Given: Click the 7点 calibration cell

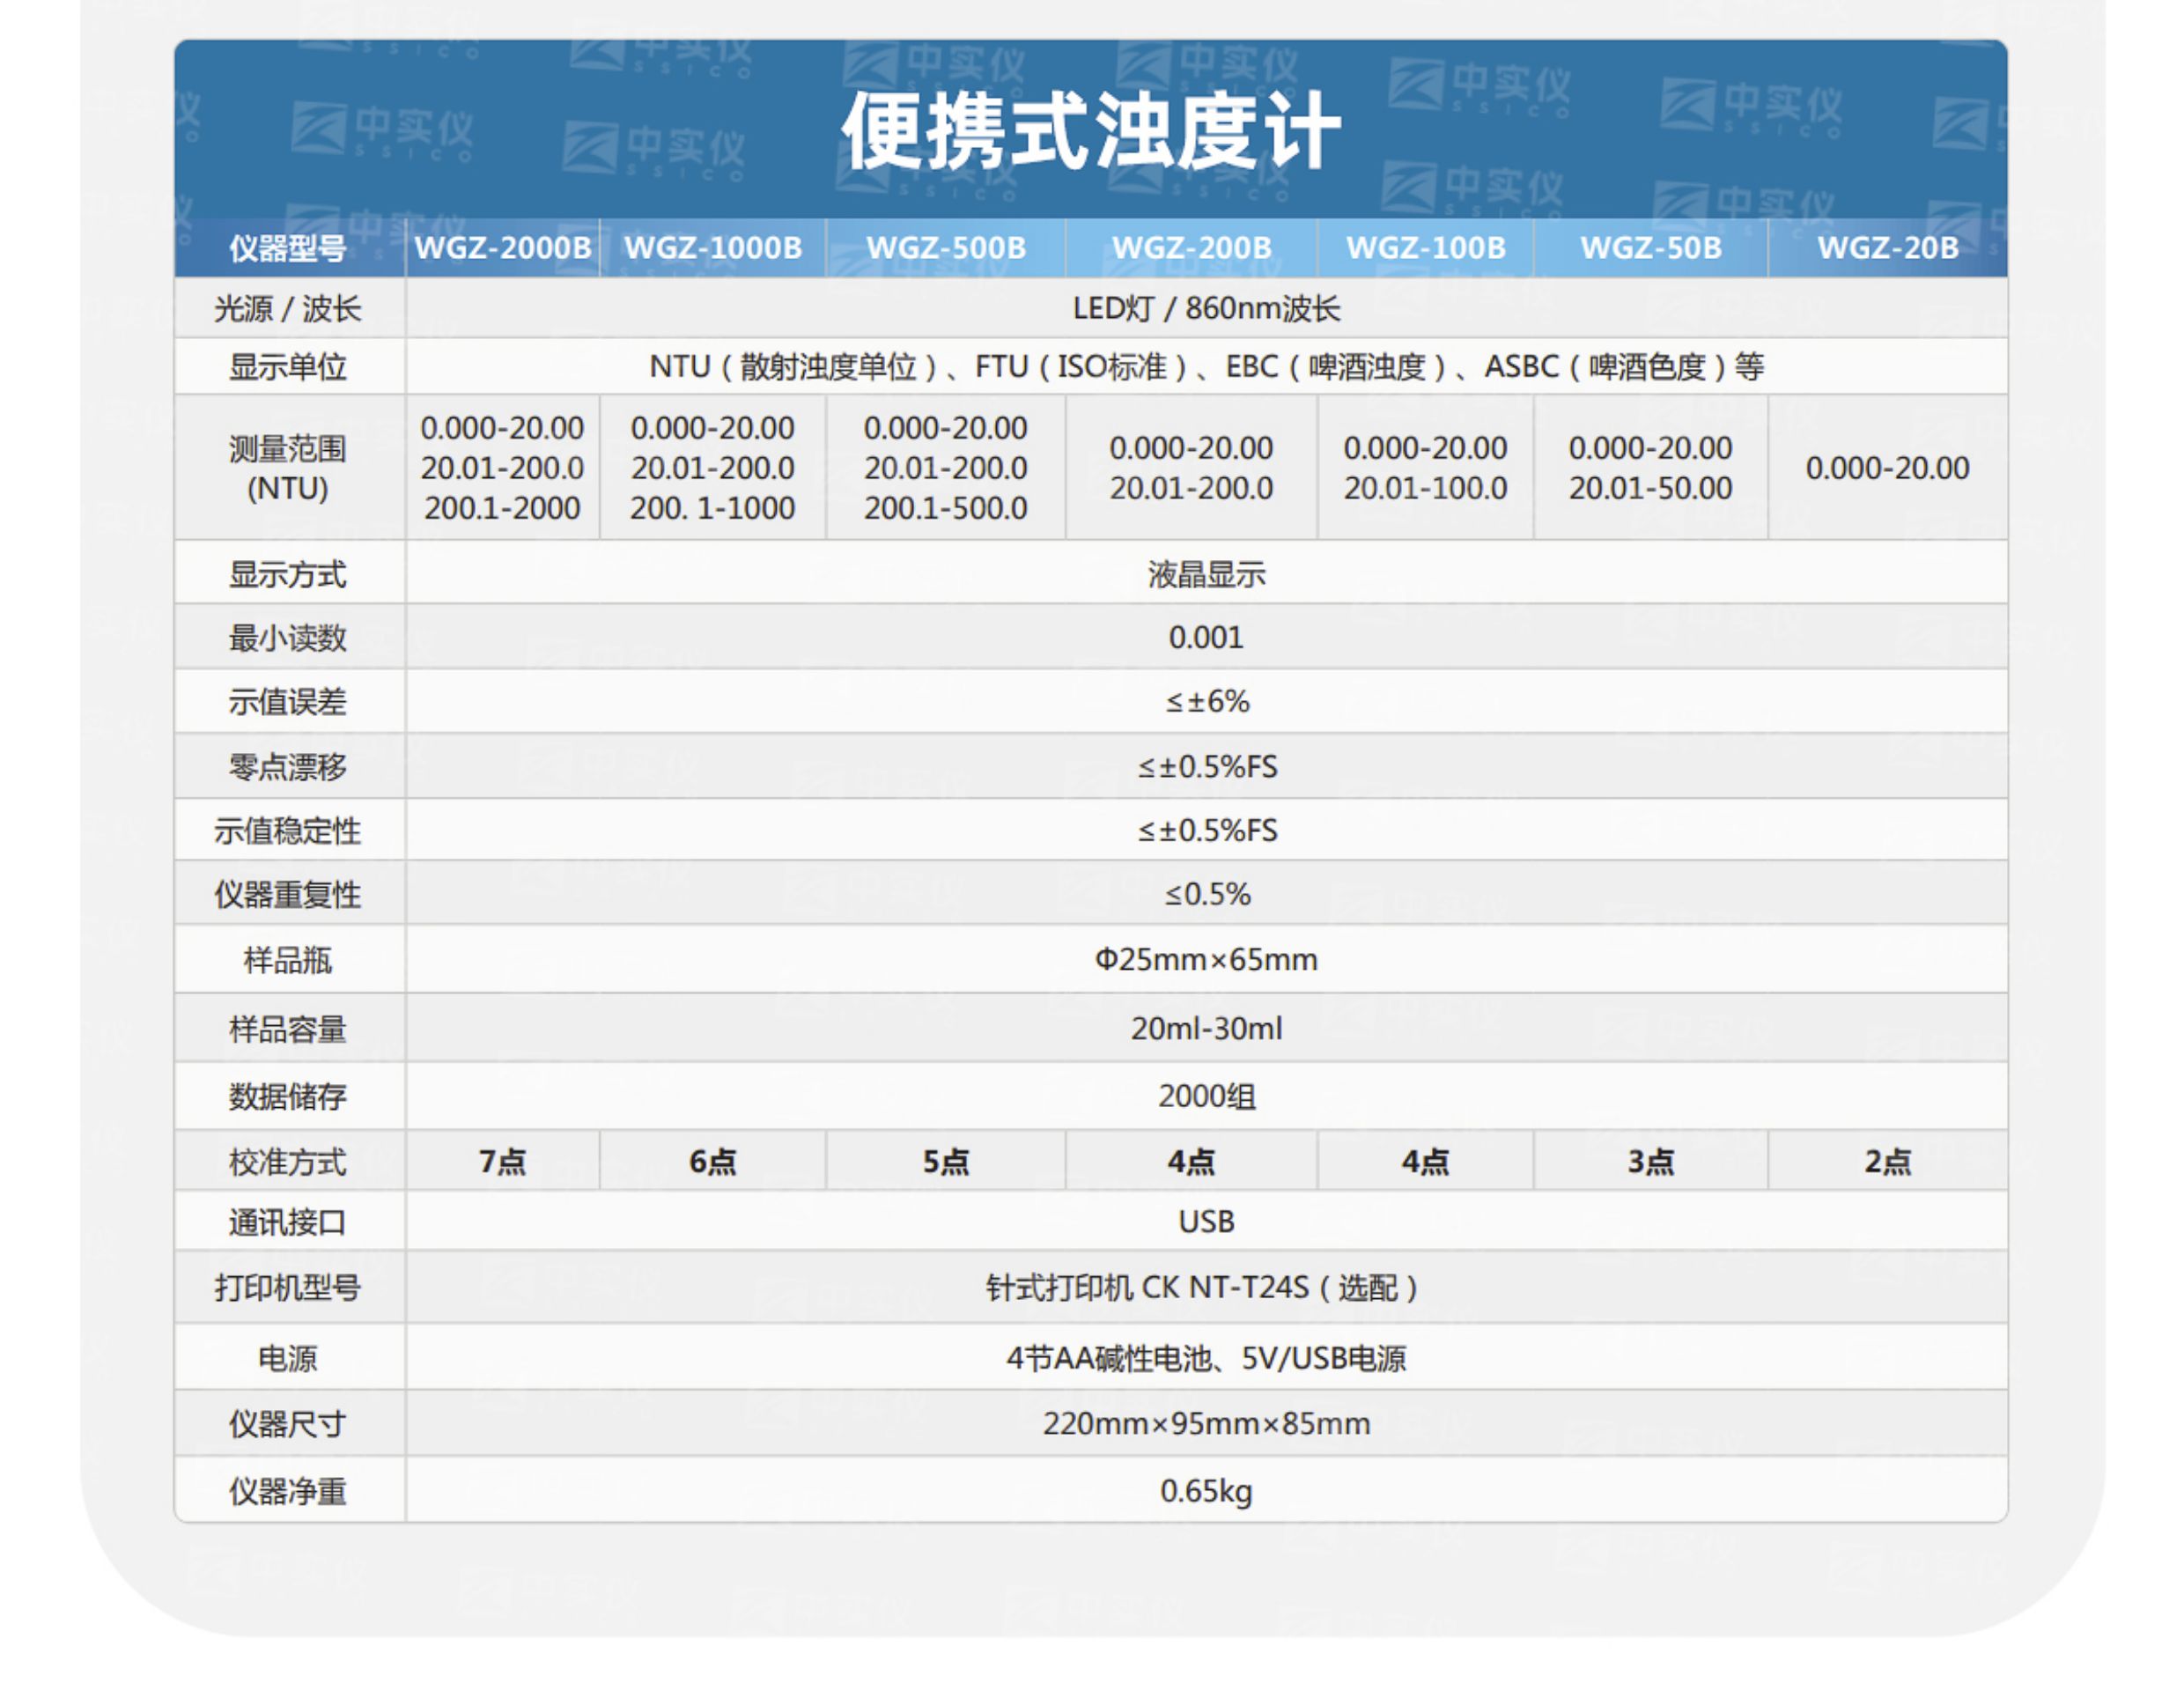Looking at the screenshot, I should pos(502,1161).
